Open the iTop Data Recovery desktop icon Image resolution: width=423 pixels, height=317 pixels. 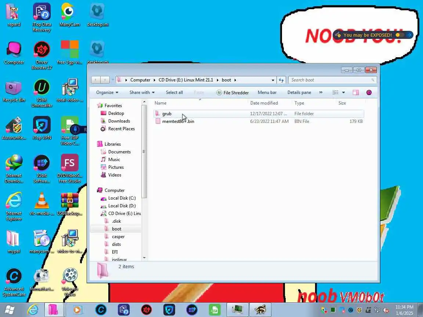(41, 18)
